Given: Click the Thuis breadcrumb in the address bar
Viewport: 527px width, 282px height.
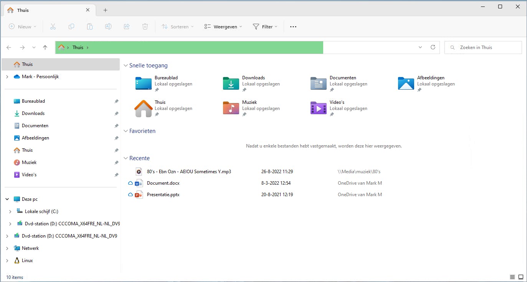Looking at the screenshot, I should point(78,48).
